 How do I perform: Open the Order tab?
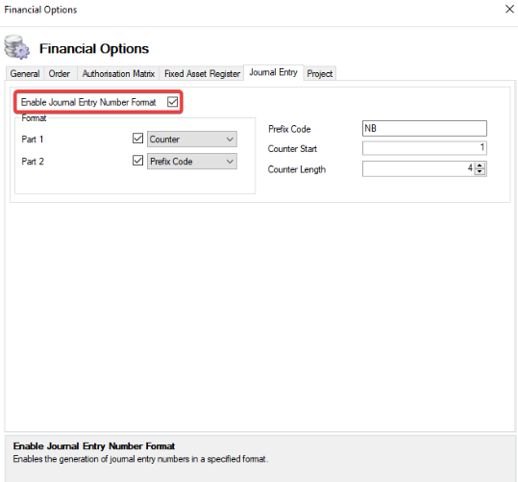point(60,73)
